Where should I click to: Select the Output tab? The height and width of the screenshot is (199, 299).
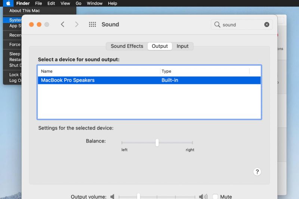(x=160, y=46)
